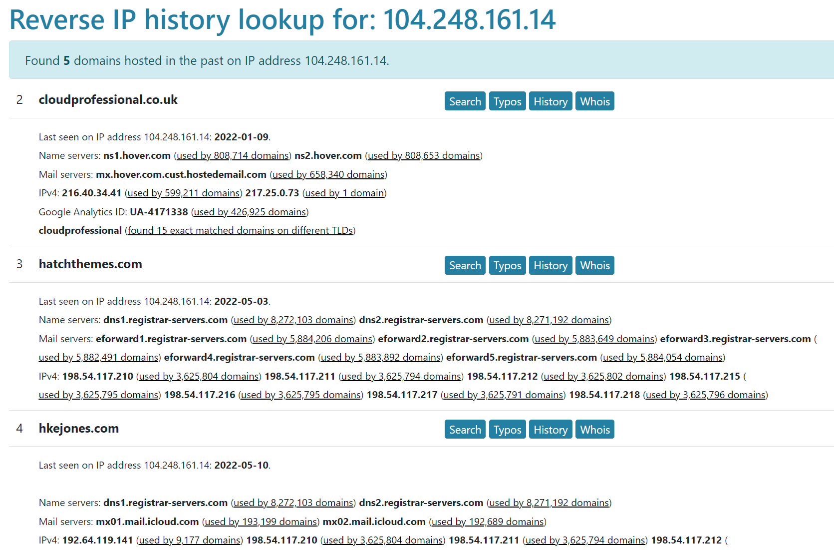Open 'used by 3,625,802 domains' link
Screen dimensions: 834x550
click(604, 376)
